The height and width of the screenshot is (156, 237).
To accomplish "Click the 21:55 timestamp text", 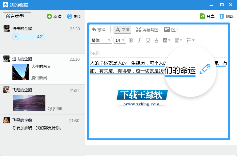I will [74, 90].
